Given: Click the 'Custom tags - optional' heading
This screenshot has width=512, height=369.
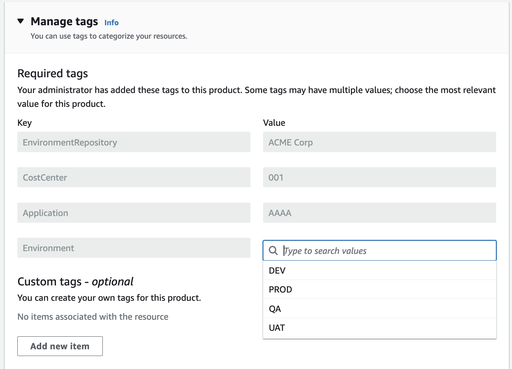Looking at the screenshot, I should [x=76, y=281].
